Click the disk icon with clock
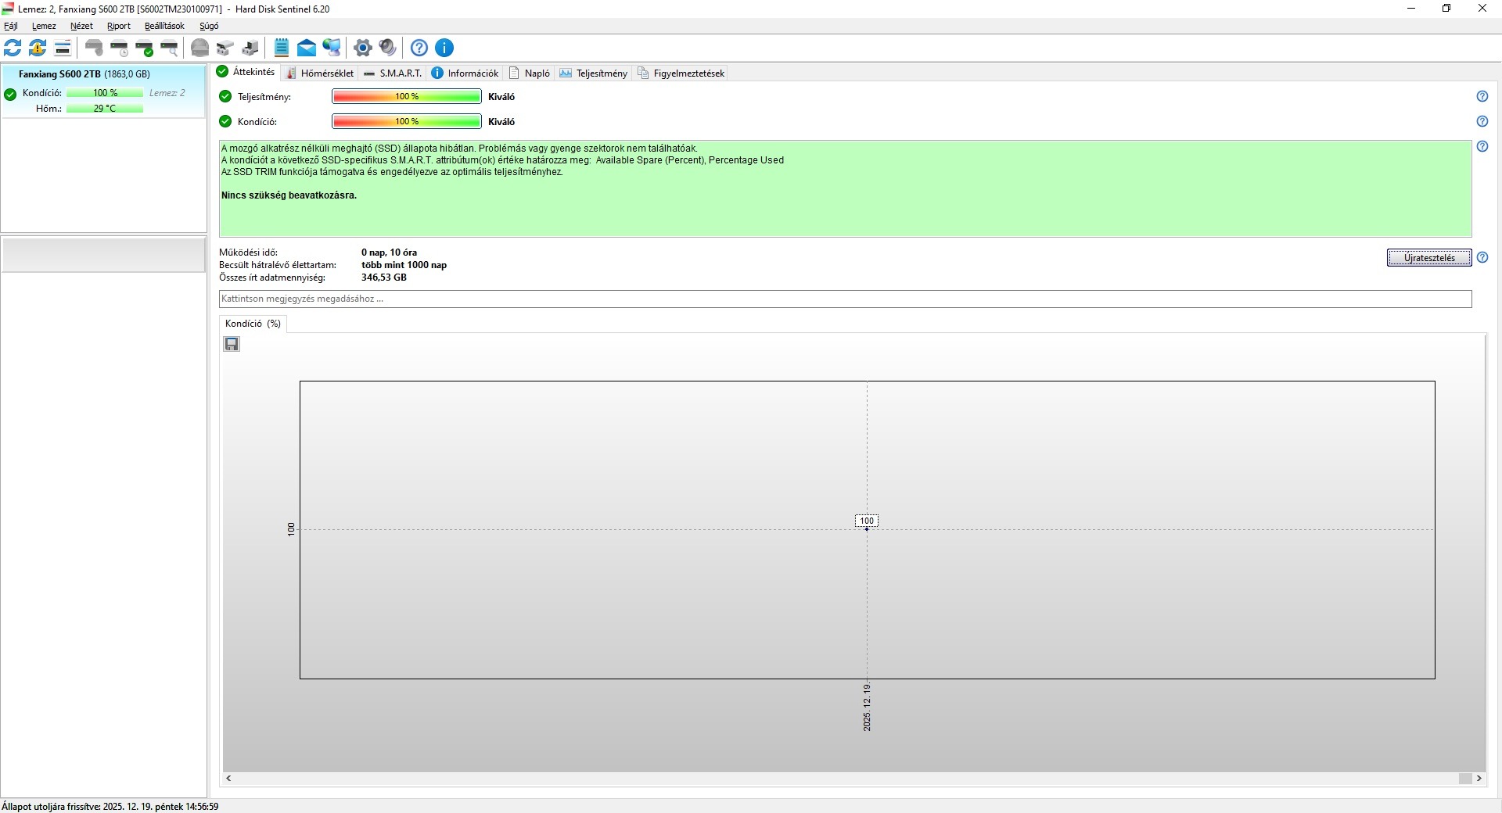Image resolution: width=1502 pixels, height=813 pixels. click(x=119, y=48)
